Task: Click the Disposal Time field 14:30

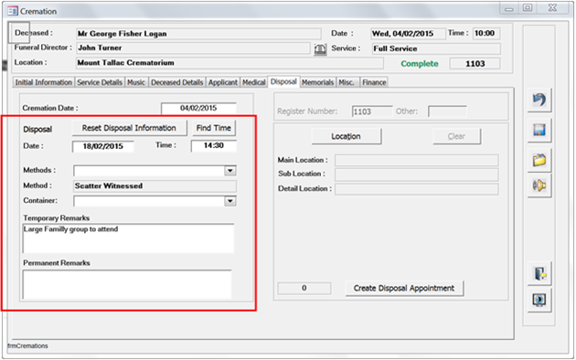Action: (213, 145)
